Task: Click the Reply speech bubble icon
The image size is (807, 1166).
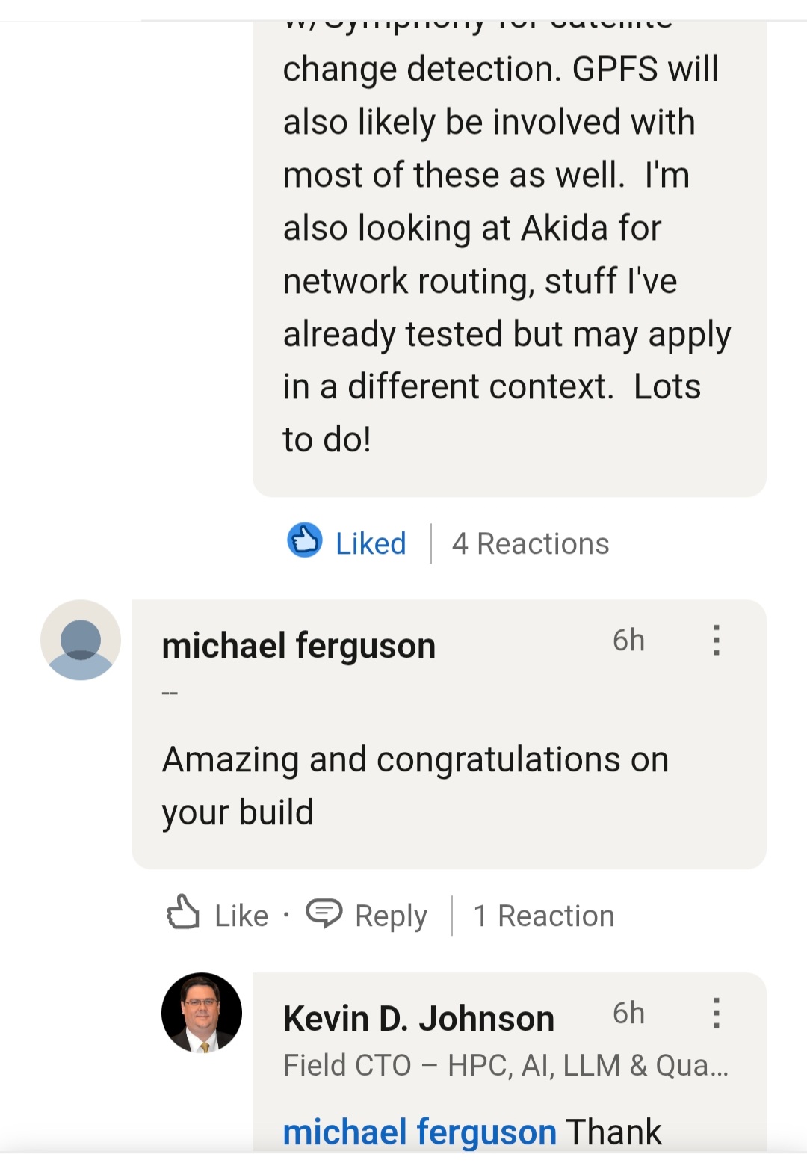Action: coord(324,913)
